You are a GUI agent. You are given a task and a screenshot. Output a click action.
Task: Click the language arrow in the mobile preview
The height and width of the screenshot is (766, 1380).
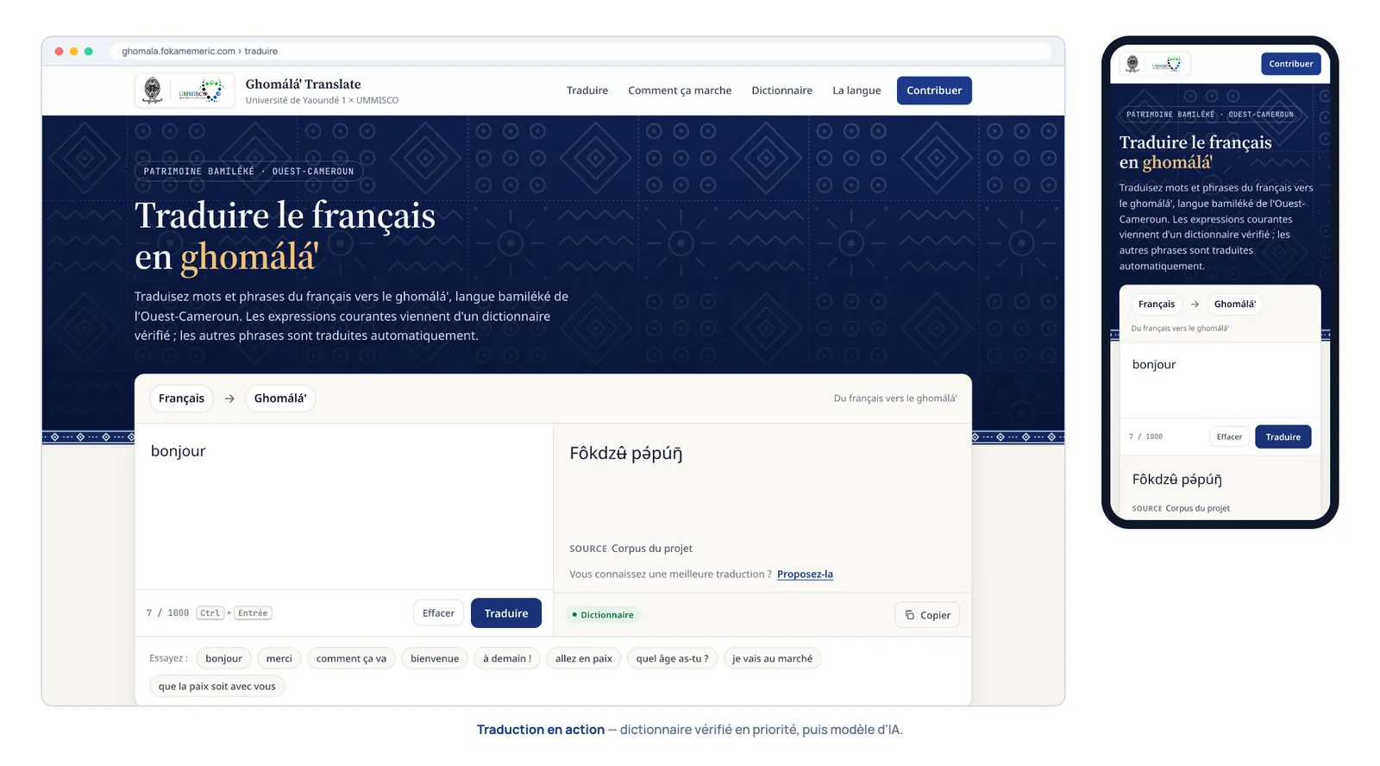(1195, 305)
